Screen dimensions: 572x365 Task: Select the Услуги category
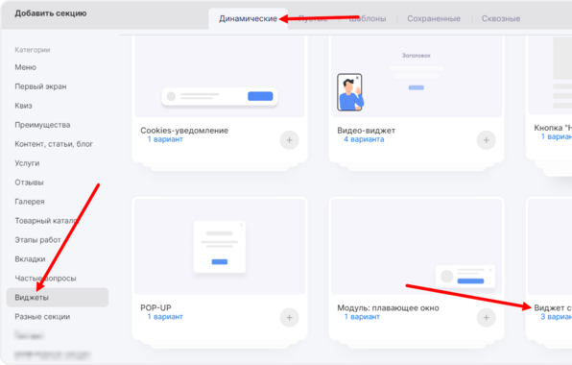pyautogui.click(x=27, y=163)
